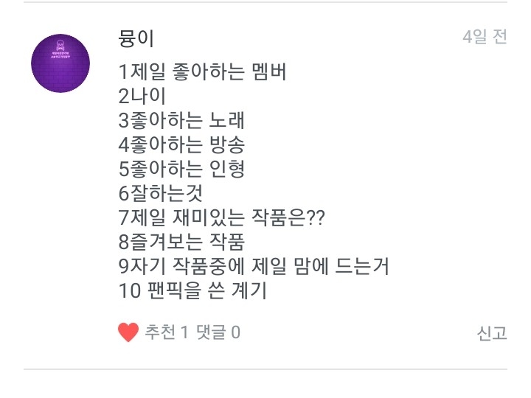Viewport: 531px width, 398px height.
Task: Click the 4일 전 timestamp
Action: pos(485,38)
